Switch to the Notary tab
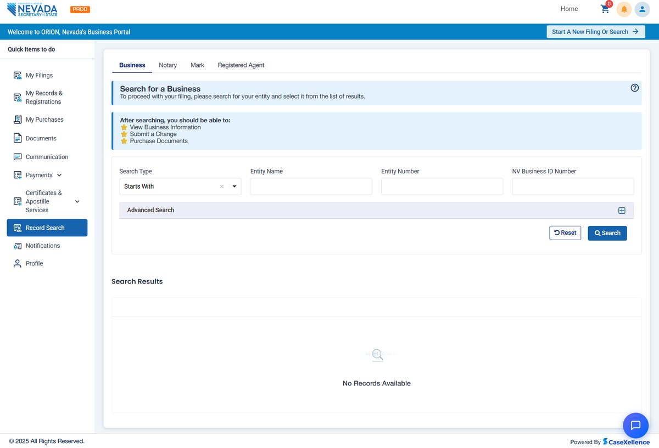The image size is (659, 448). (168, 65)
